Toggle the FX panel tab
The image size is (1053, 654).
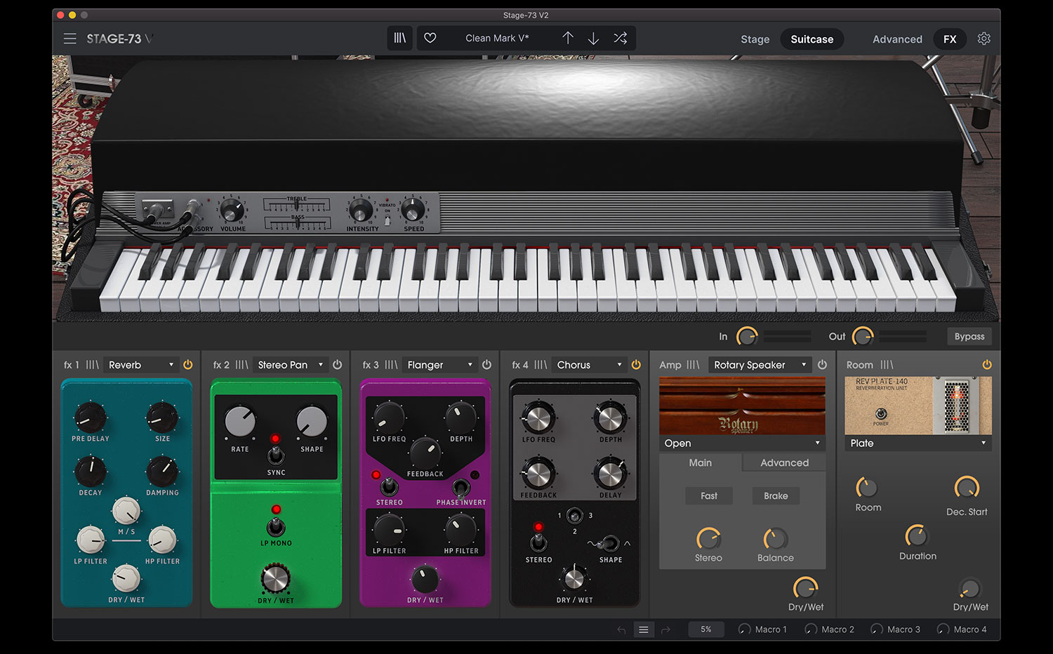950,39
